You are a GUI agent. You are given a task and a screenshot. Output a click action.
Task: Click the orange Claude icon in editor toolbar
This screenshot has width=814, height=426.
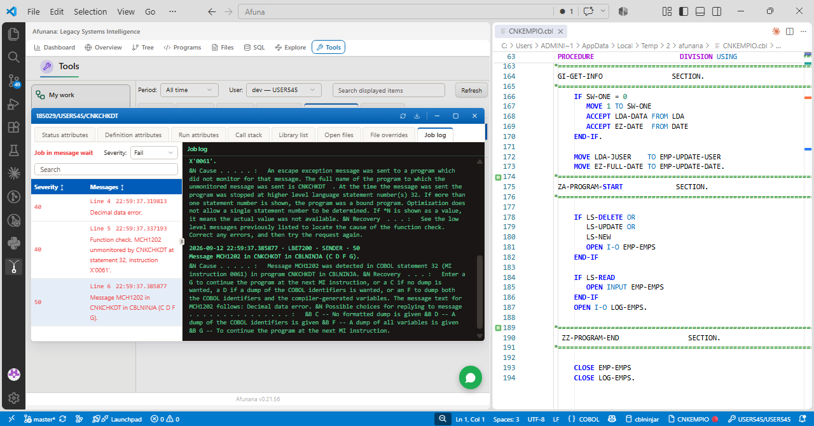[776, 31]
